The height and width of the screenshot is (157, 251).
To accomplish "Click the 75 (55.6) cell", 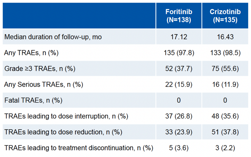I will coord(225,69).
